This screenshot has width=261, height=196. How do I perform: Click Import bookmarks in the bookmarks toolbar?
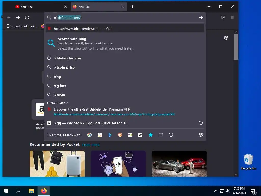[22, 26]
